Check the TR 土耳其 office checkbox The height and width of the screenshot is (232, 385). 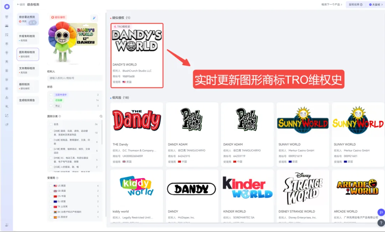point(51,207)
